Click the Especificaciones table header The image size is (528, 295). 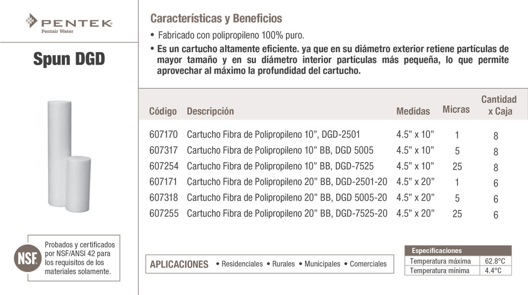pyautogui.click(x=436, y=251)
